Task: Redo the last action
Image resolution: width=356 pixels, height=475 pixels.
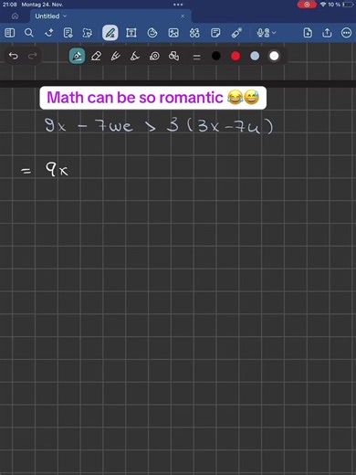Action: pyautogui.click(x=32, y=56)
